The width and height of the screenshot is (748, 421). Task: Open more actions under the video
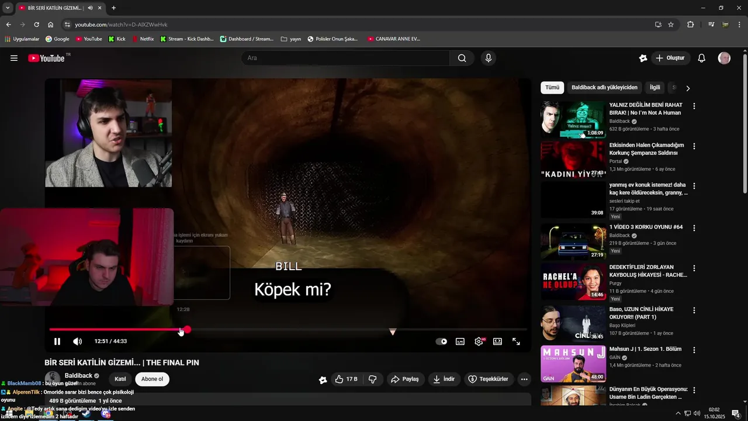[524, 379]
